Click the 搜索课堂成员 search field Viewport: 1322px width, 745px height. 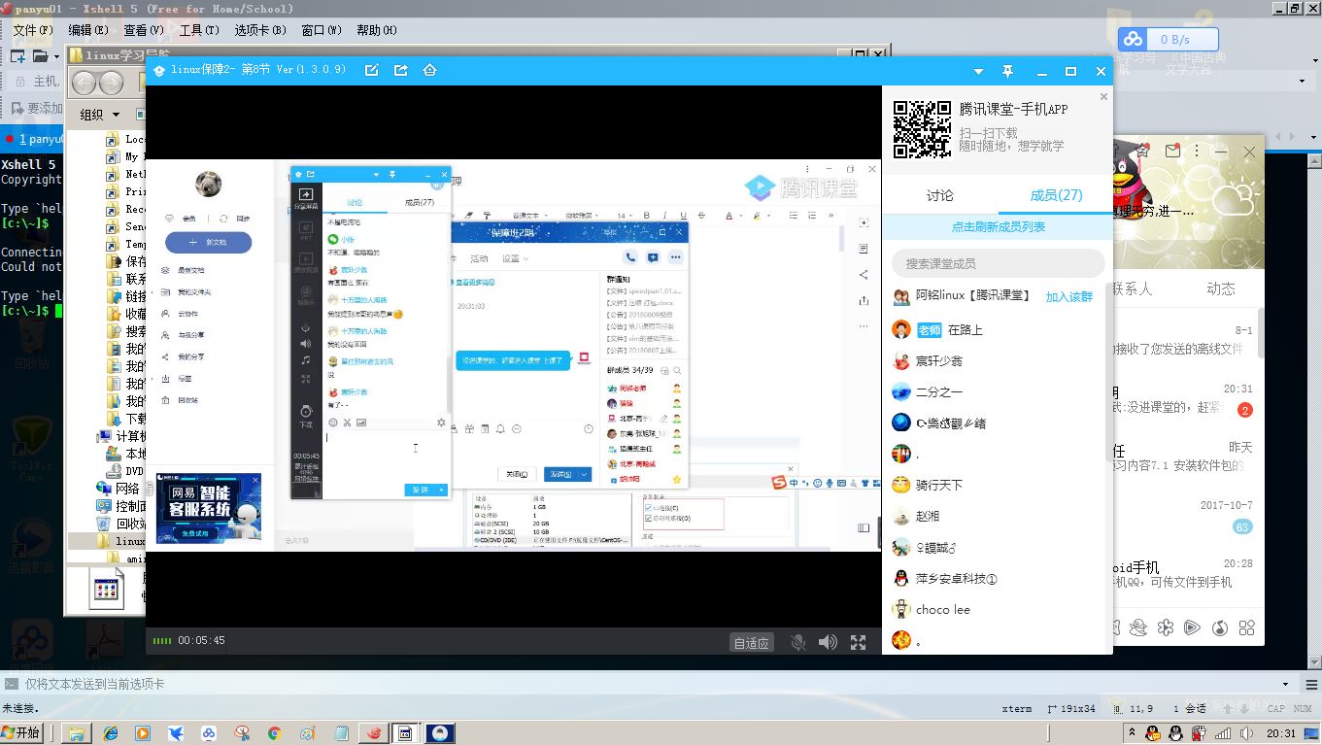click(998, 263)
